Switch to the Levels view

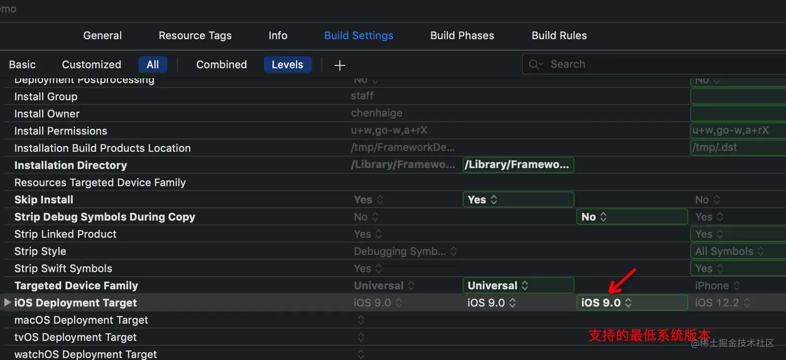point(287,65)
